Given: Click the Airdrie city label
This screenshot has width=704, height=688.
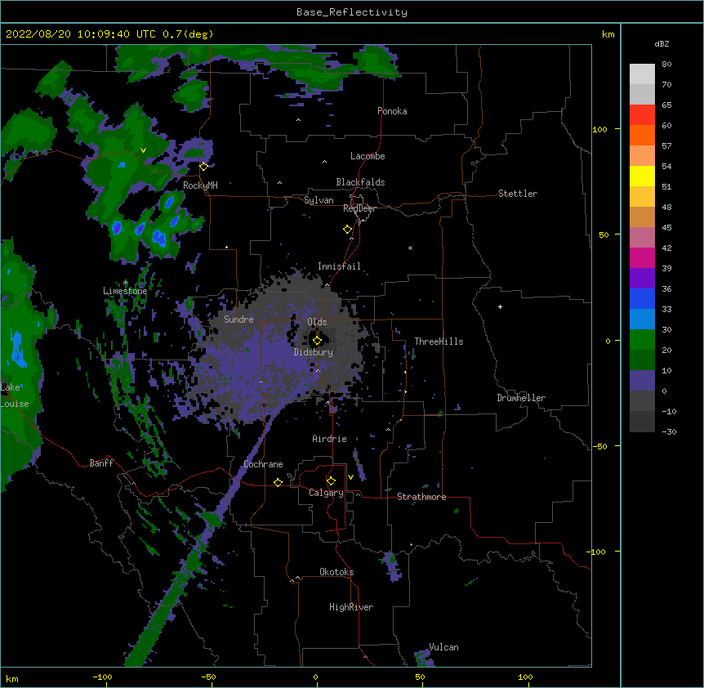Looking at the screenshot, I should pyautogui.click(x=329, y=439).
